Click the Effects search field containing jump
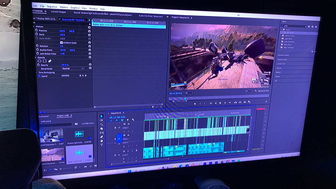This screenshot has height=189, width=336. point(293,26)
